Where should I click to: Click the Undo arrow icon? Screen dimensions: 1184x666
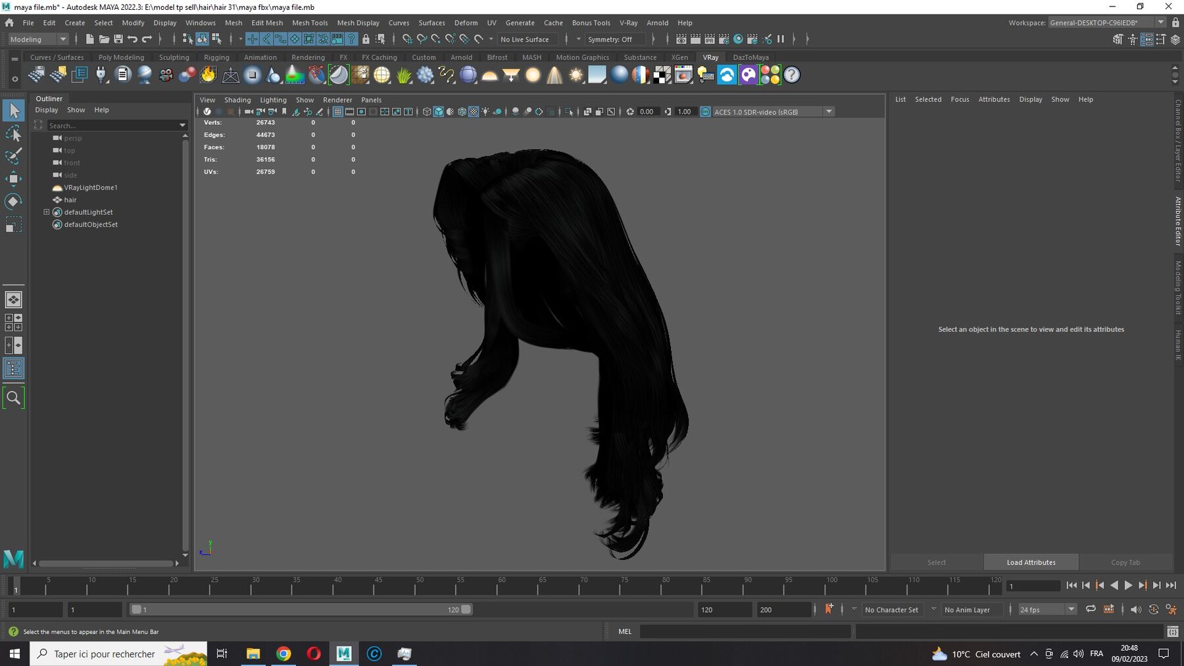[133, 39]
